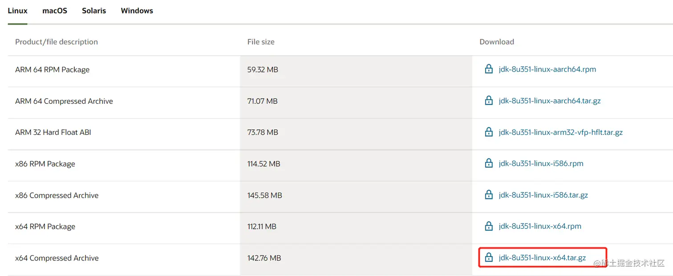Image resolution: width=673 pixels, height=276 pixels.
Task: Download jdk-8u351-linux-i586.rpm package
Action: (541, 163)
